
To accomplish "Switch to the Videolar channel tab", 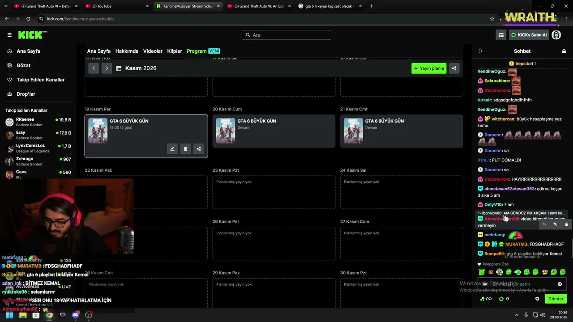I will pyautogui.click(x=153, y=51).
